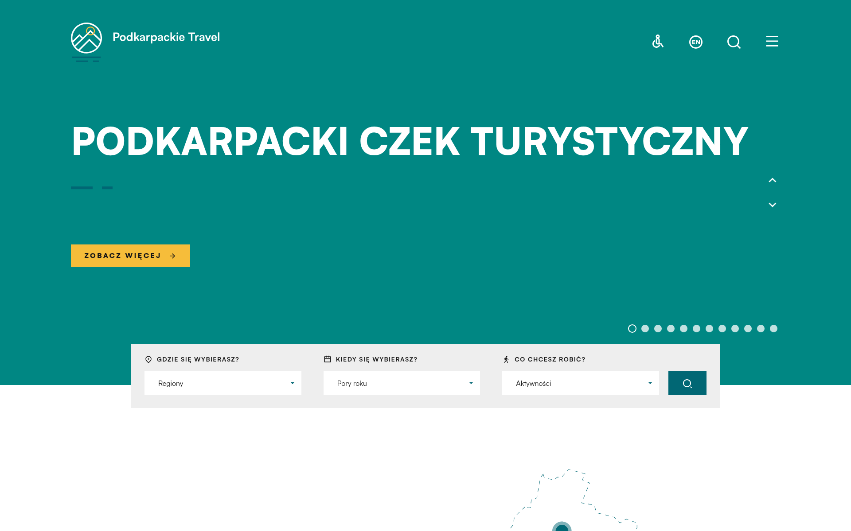
Task: Open the Regiony dropdown
Action: [x=223, y=383]
